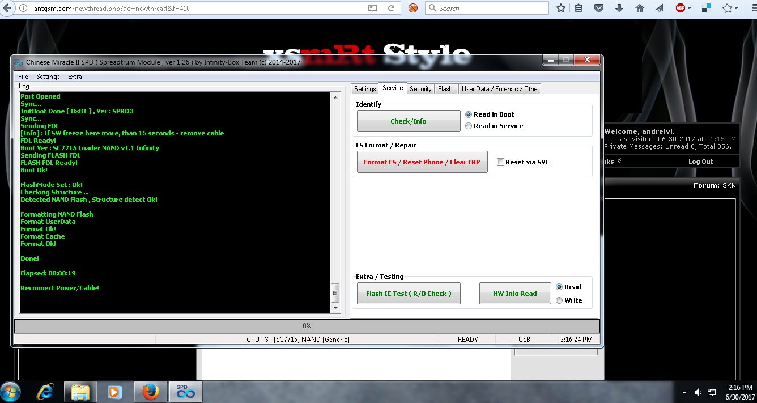Reload the page in Firefox
Screen dimensions: 757x403
tap(391, 8)
